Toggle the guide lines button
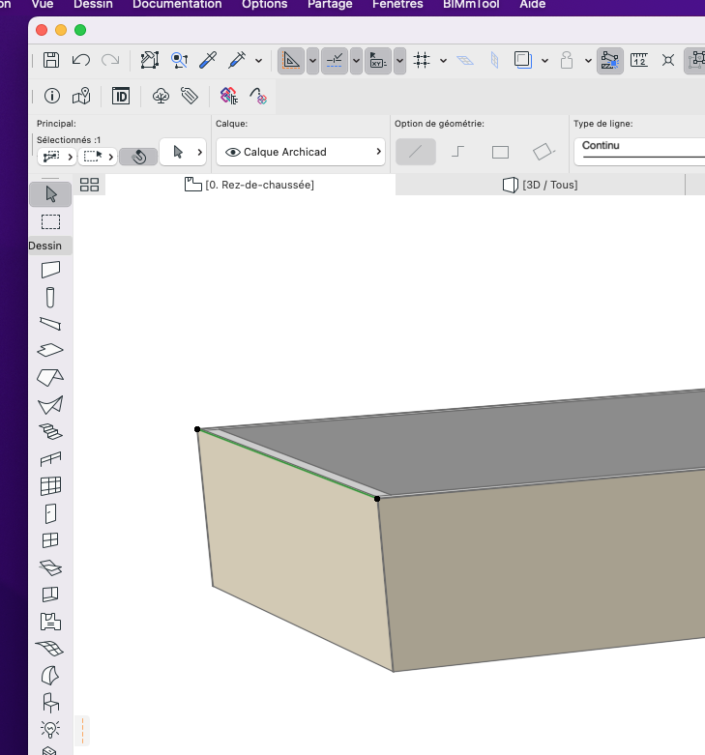Viewport: 705px width, 755px height. [291, 61]
